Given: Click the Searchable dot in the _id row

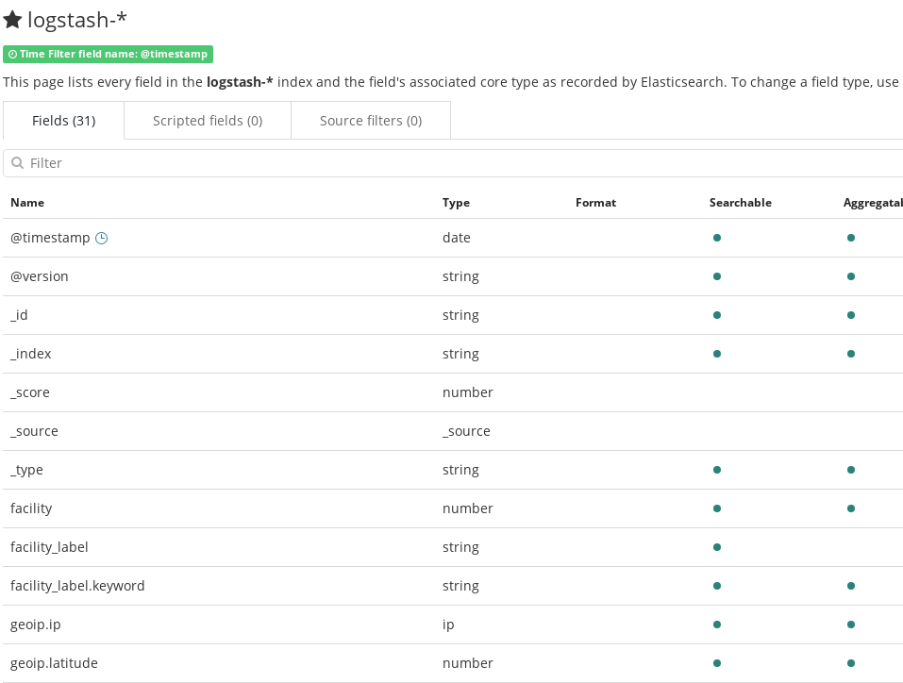Looking at the screenshot, I should tap(717, 315).
